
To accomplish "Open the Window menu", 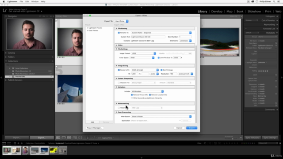I will pyautogui.click(x=35, y=1).
